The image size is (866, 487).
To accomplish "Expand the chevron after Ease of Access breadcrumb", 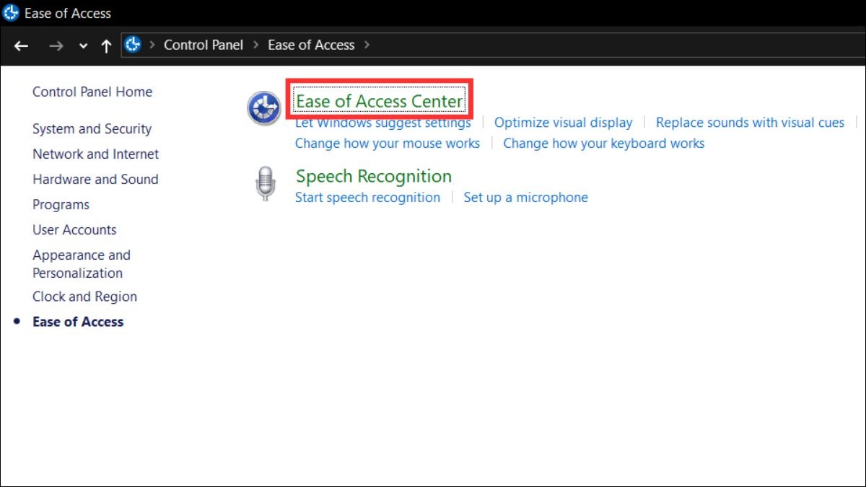I will (367, 45).
